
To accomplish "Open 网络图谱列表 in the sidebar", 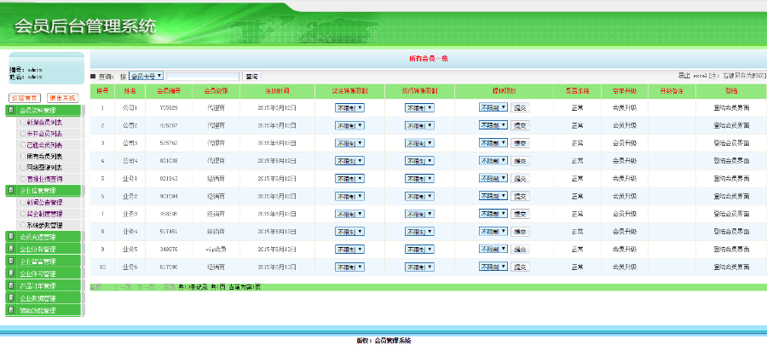I will pyautogui.click(x=44, y=168).
